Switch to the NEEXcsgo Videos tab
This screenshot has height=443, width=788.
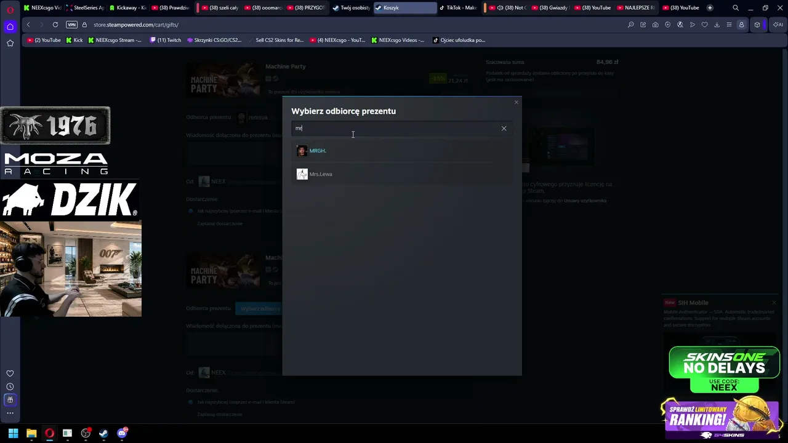click(x=42, y=8)
